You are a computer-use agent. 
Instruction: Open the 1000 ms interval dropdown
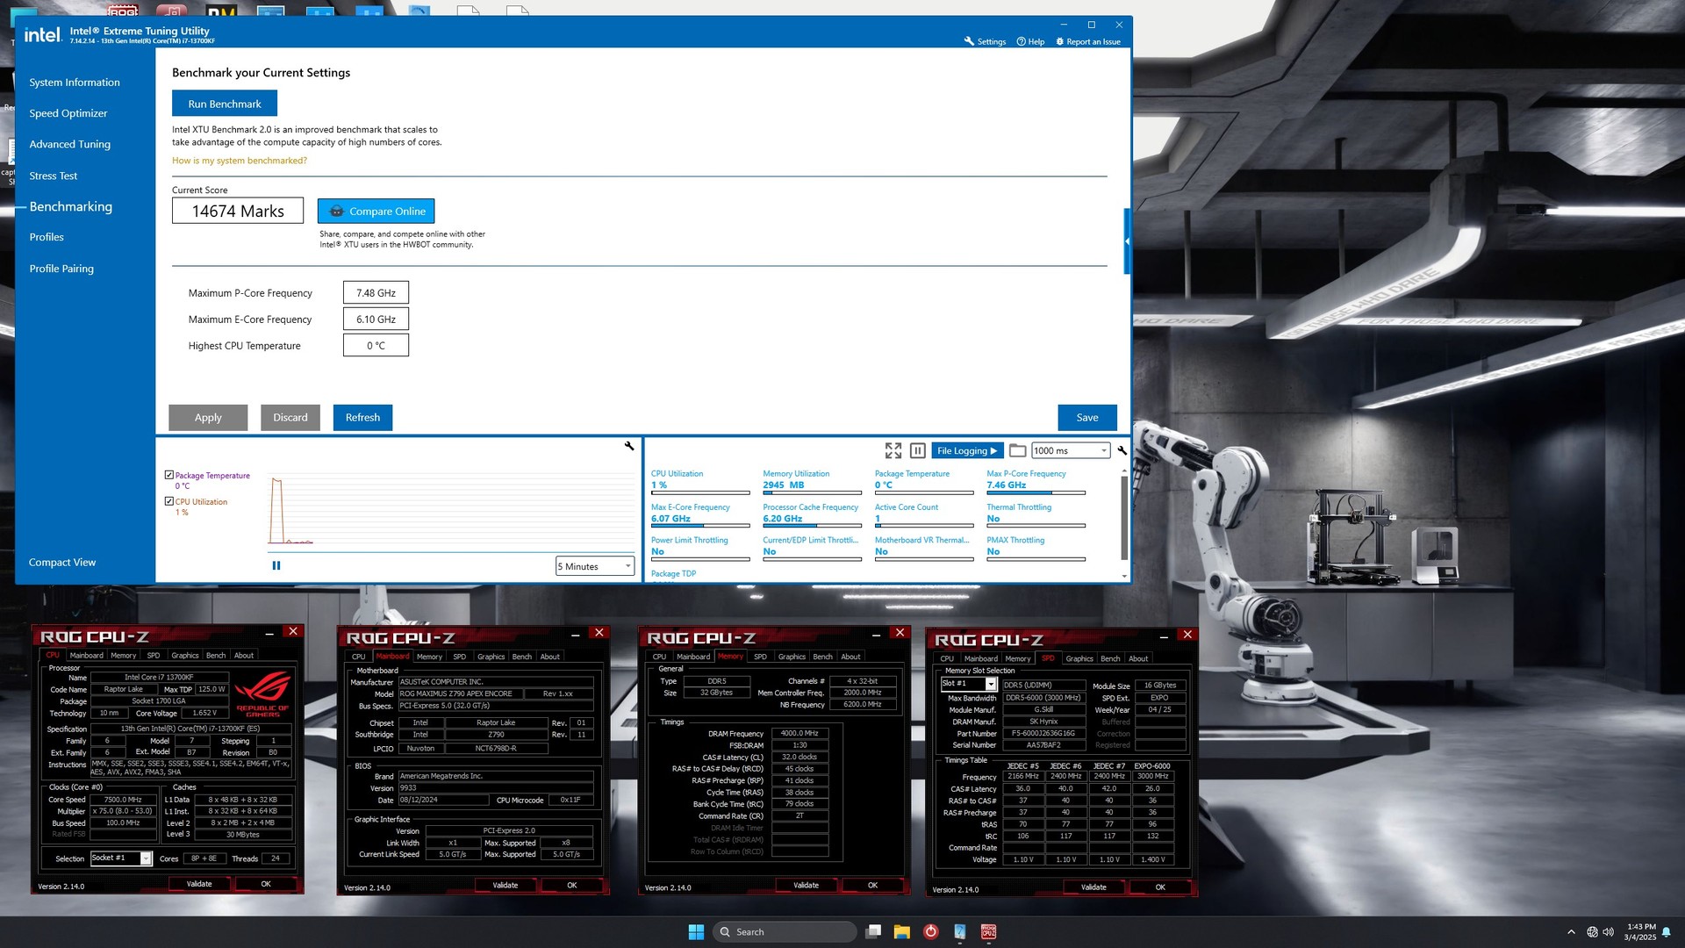point(1071,450)
